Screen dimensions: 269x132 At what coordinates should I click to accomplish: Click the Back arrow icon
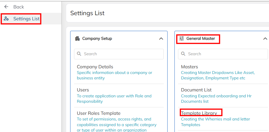point(6,7)
